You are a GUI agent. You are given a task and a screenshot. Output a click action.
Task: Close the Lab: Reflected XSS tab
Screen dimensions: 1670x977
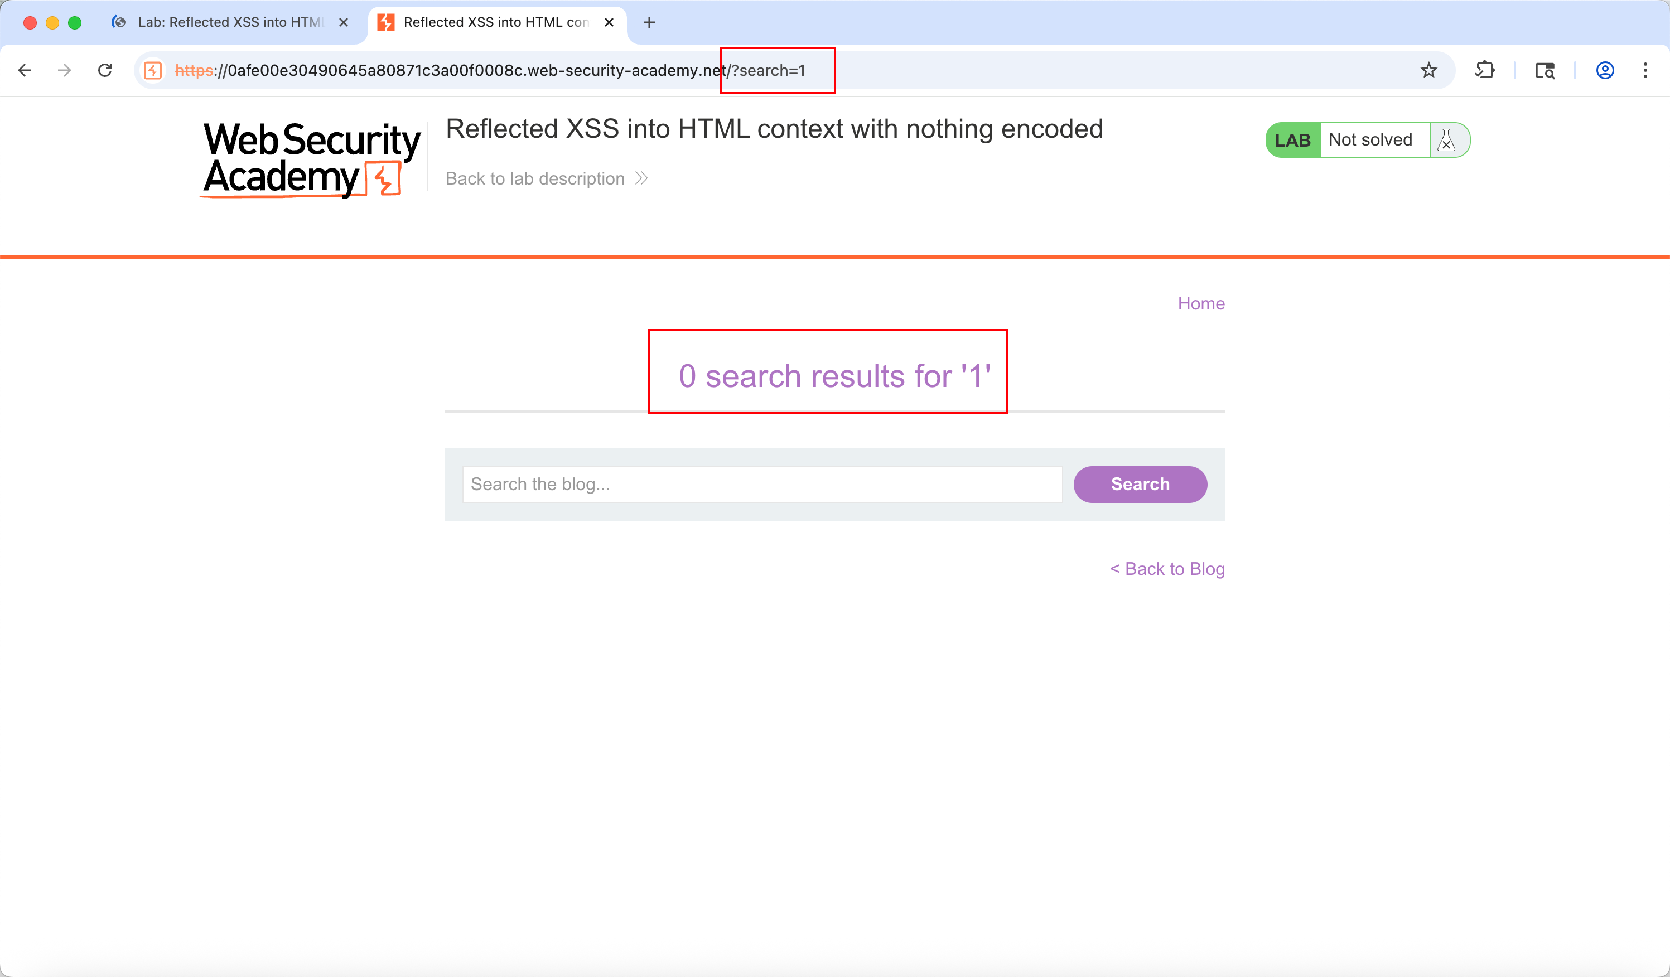[x=343, y=22]
